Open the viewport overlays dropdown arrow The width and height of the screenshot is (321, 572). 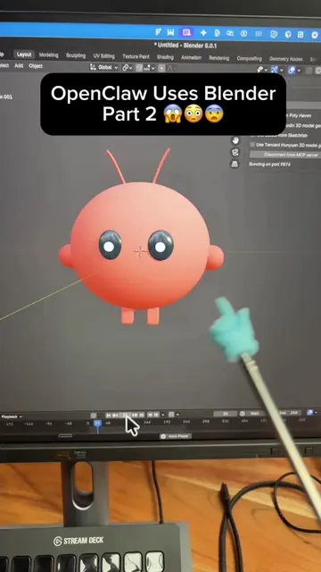pyautogui.click(x=299, y=71)
